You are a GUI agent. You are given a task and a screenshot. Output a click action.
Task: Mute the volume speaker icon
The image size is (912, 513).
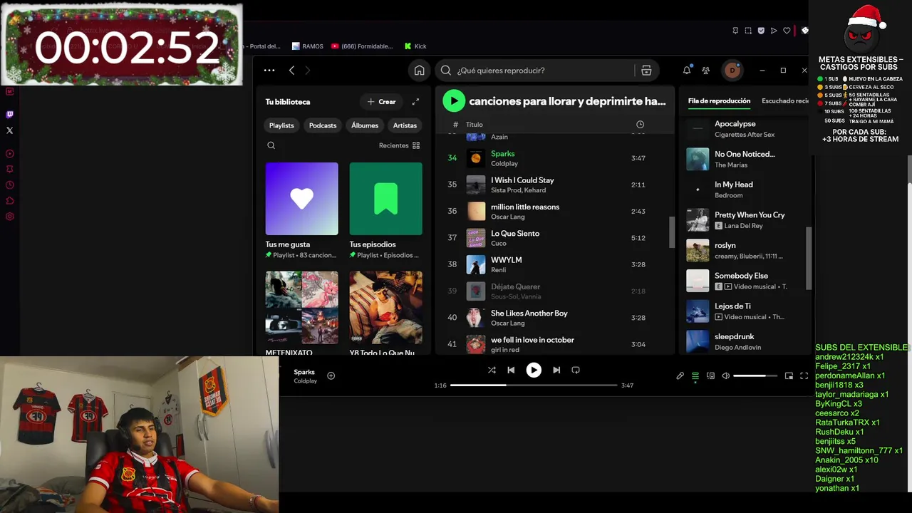725,375
